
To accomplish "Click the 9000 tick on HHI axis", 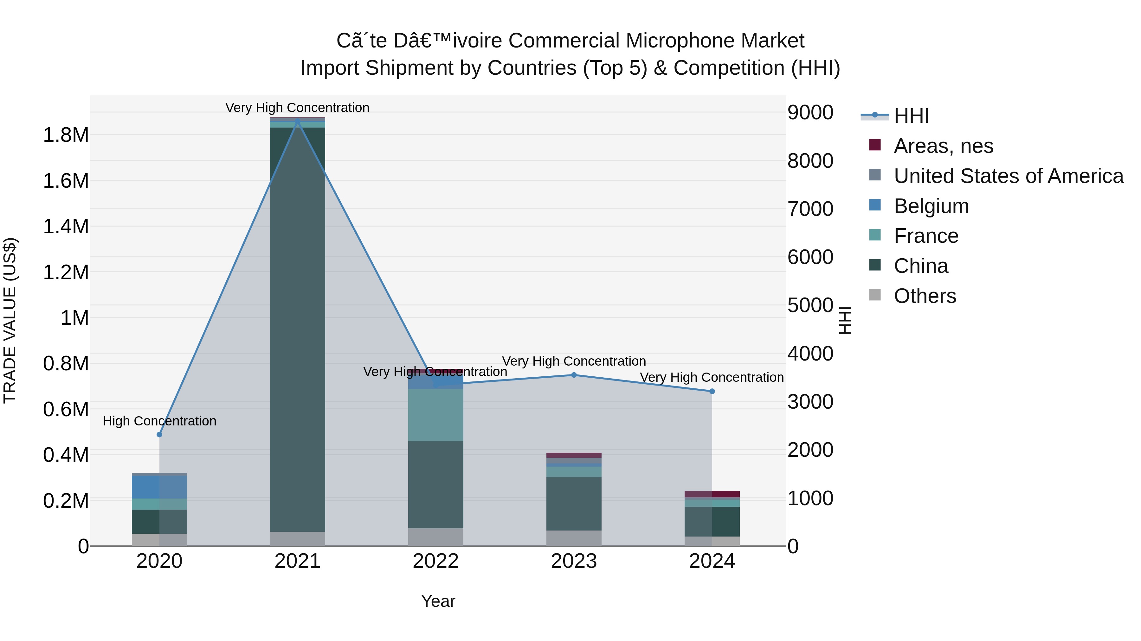I will 810,113.
